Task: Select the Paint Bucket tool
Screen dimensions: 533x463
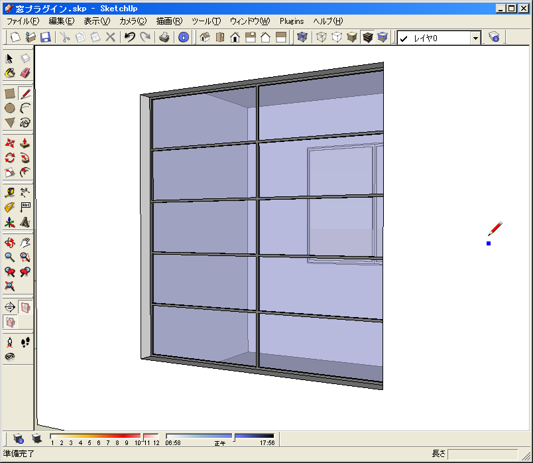Action: coord(10,72)
